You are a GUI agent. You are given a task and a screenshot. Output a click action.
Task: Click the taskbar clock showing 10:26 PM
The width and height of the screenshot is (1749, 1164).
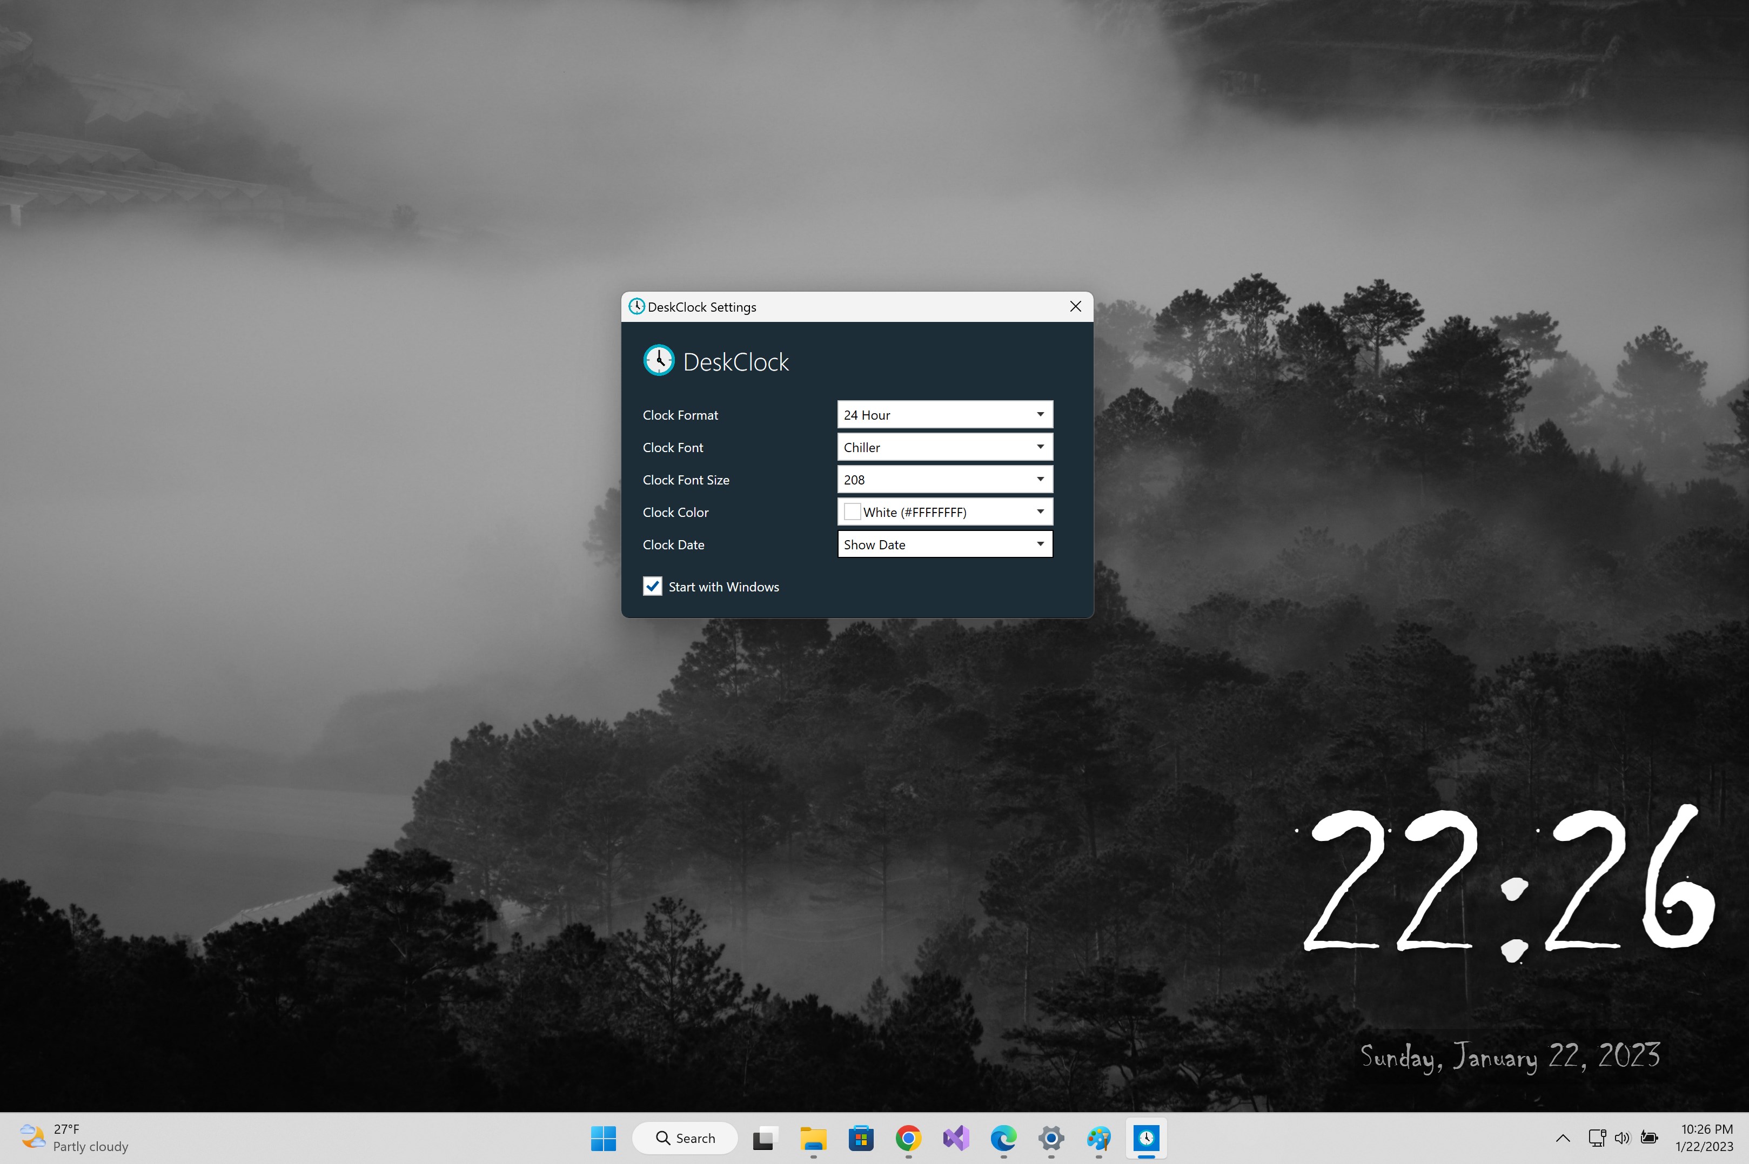(1705, 1138)
